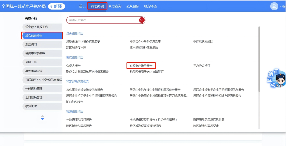Click the masked username beside avatar
The height and width of the screenshot is (146, 286).
coord(283,6)
